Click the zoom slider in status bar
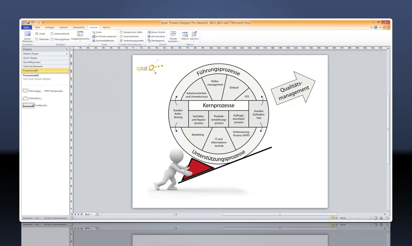Screen dimensions: 412x246 360,218
